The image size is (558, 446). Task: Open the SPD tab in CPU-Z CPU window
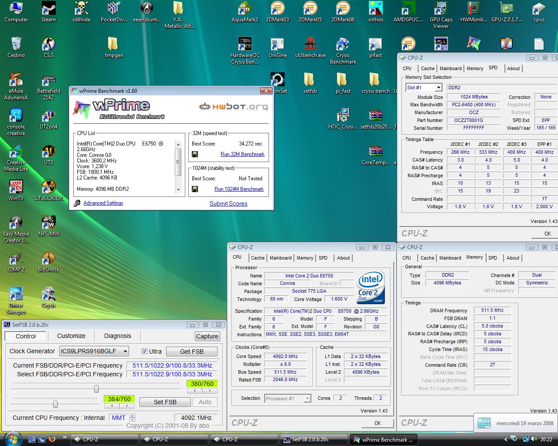(x=323, y=258)
